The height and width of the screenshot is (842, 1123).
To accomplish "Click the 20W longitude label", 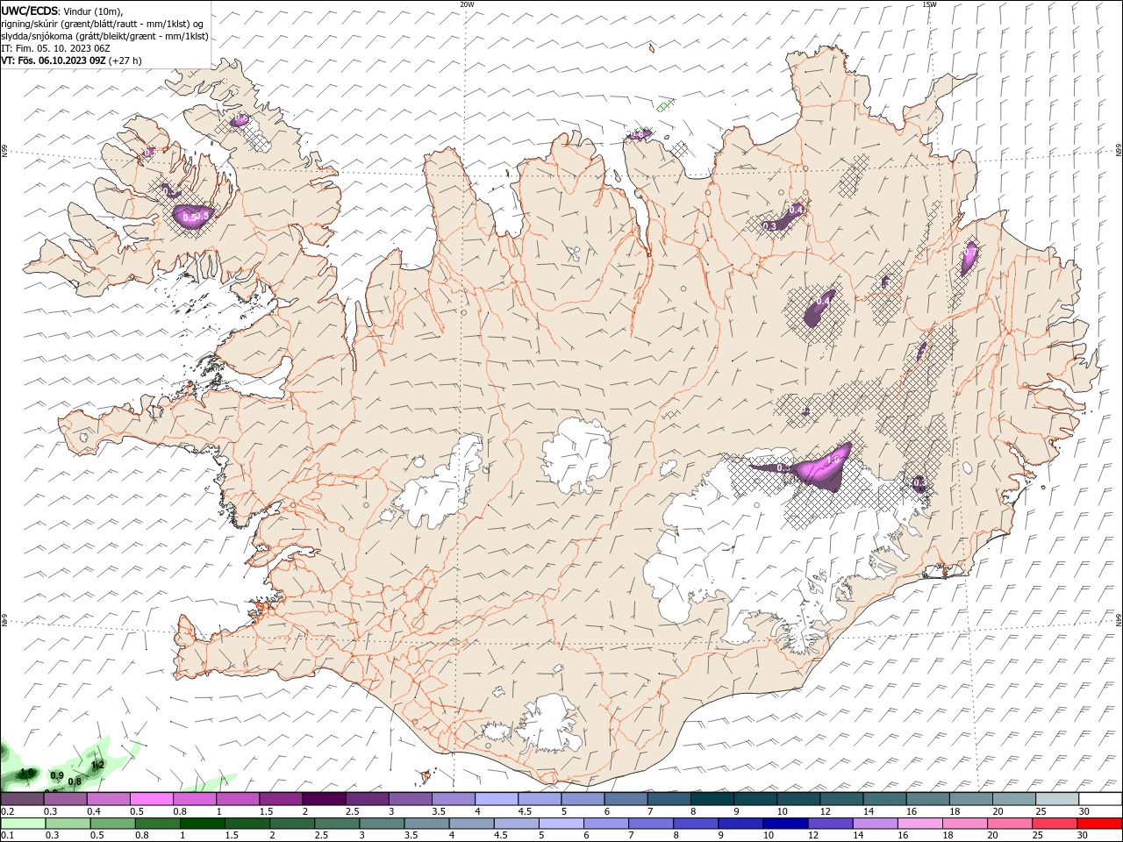I will tap(467, 4).
